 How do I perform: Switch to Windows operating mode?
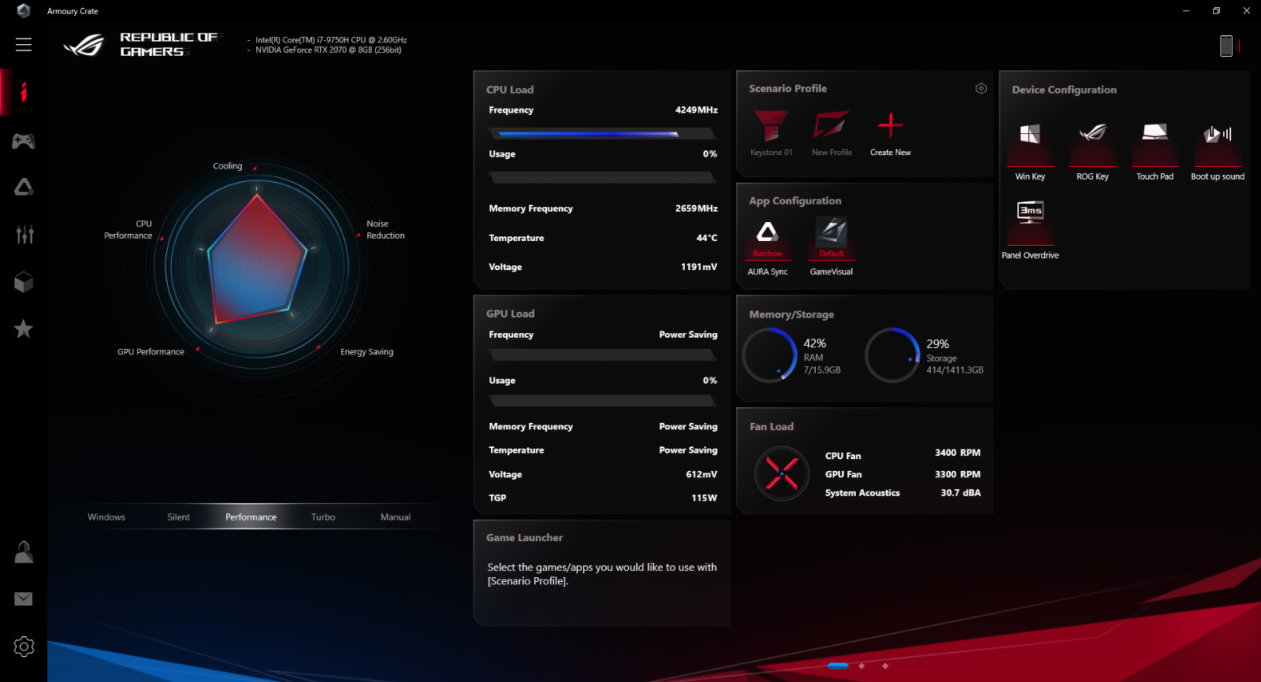click(106, 517)
